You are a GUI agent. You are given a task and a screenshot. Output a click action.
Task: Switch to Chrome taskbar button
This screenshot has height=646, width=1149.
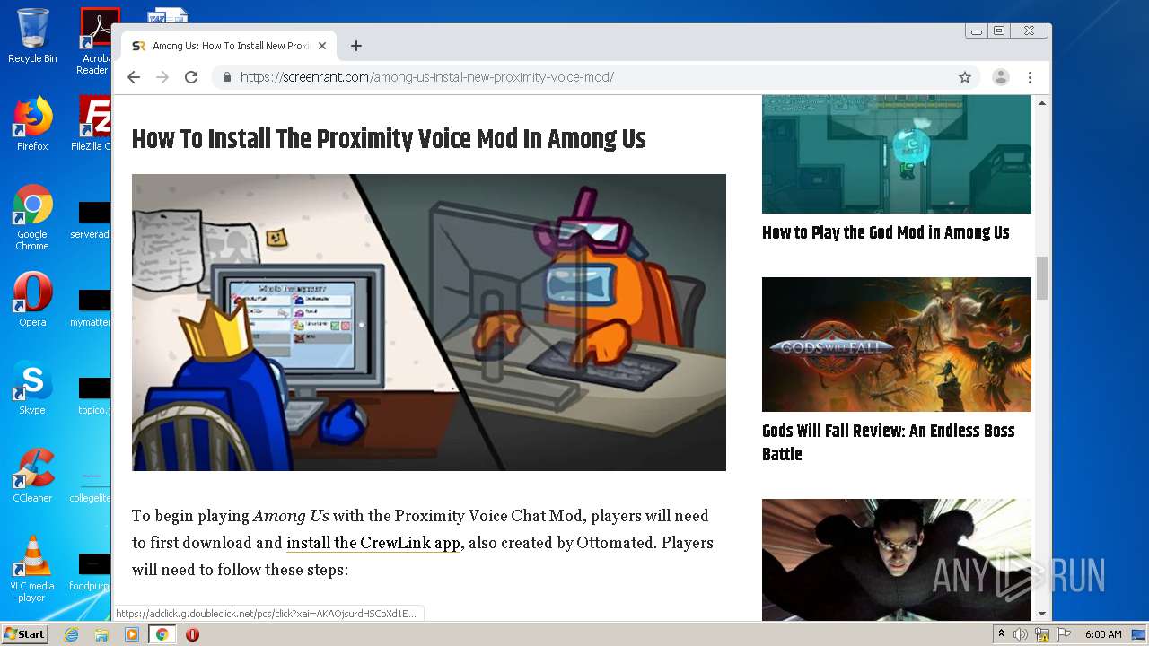(162, 634)
